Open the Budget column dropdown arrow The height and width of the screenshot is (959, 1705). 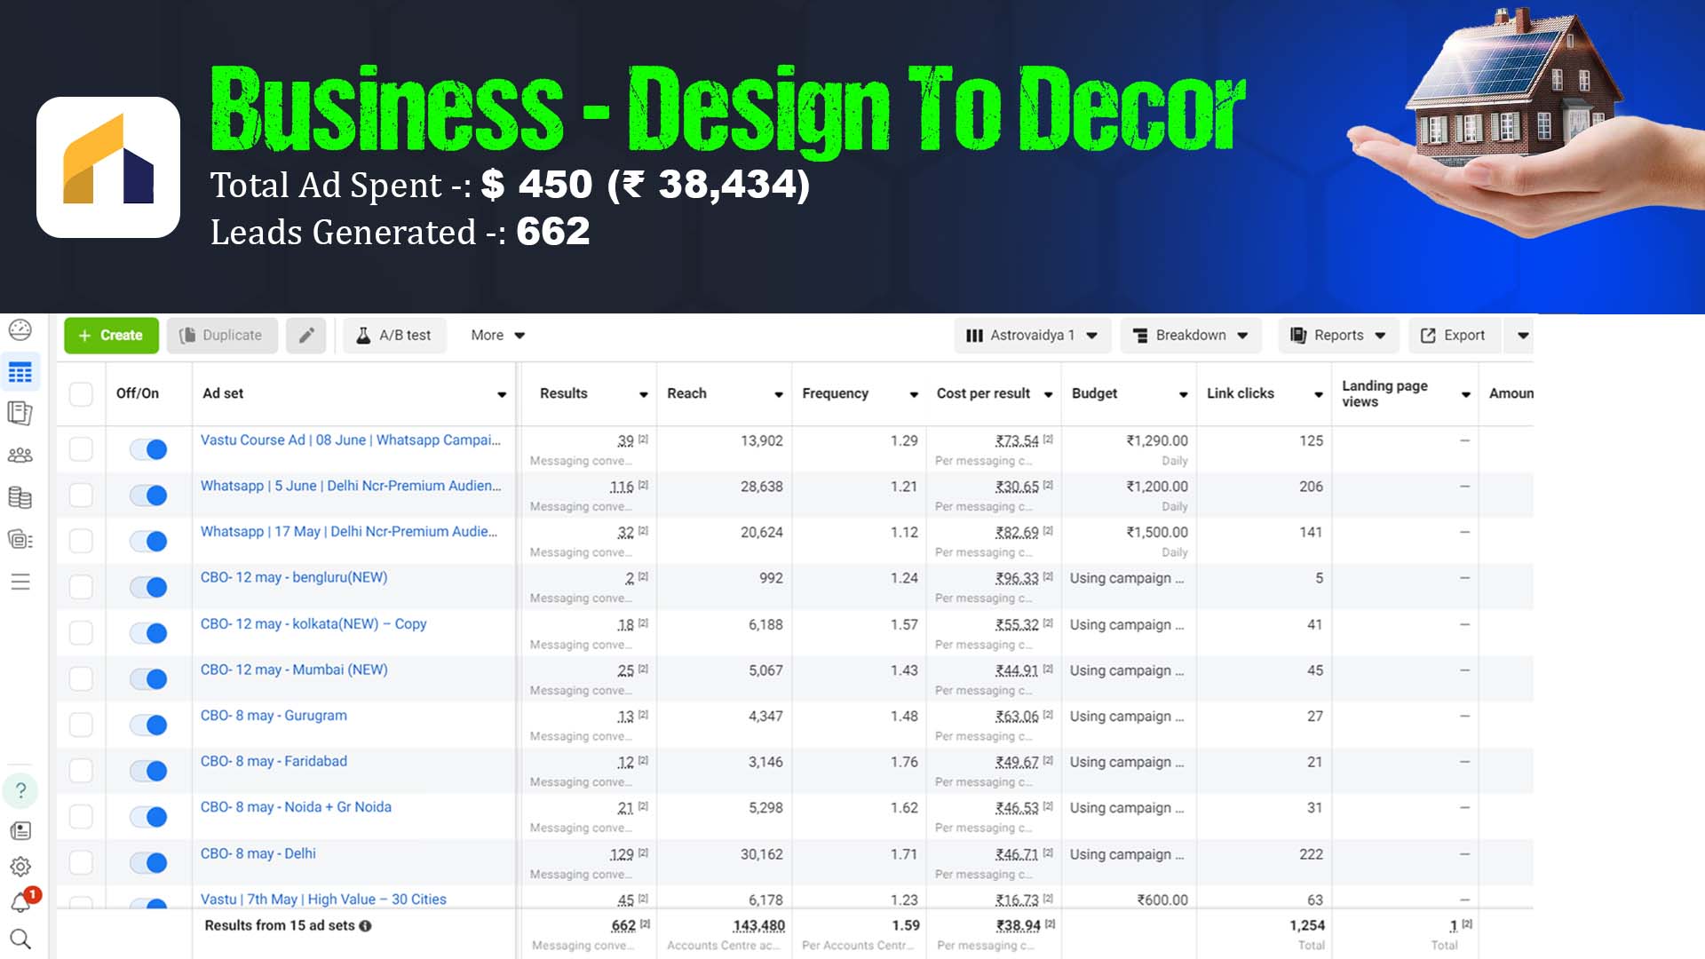click(x=1184, y=394)
